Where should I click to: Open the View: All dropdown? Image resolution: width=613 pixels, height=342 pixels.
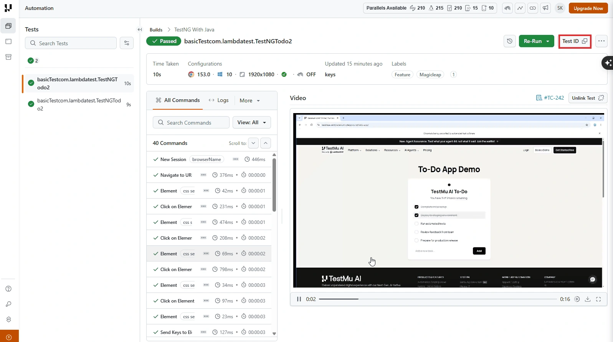(x=252, y=122)
